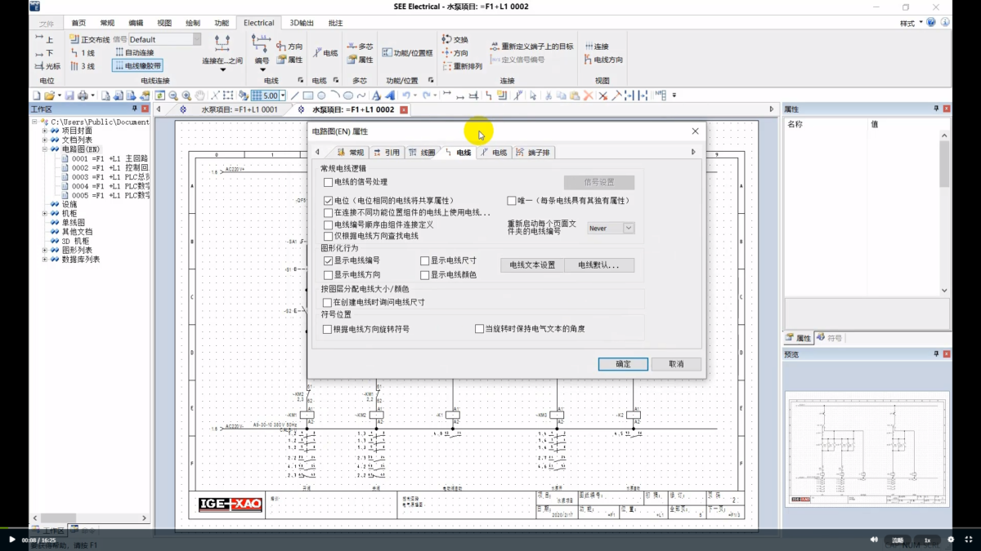The height and width of the screenshot is (551, 981).
Task: Enable 显示电线颜色 checkbox
Action: (x=425, y=275)
